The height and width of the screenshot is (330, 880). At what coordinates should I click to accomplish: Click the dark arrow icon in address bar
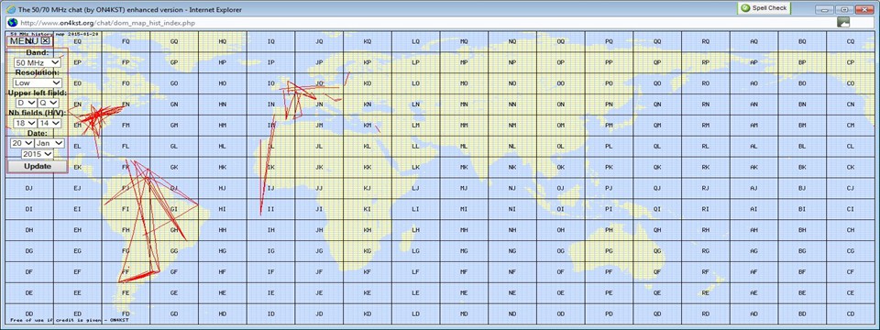point(843,22)
